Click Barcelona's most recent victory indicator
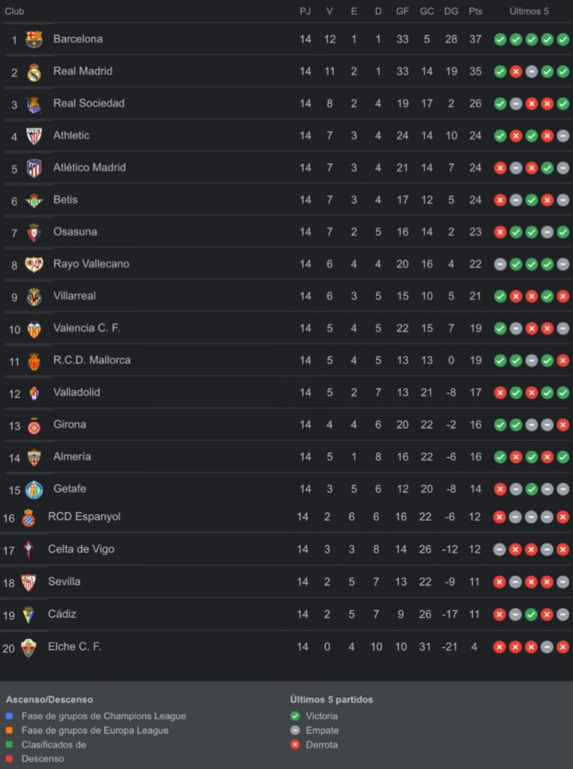The height and width of the screenshot is (769, 573). coord(563,39)
